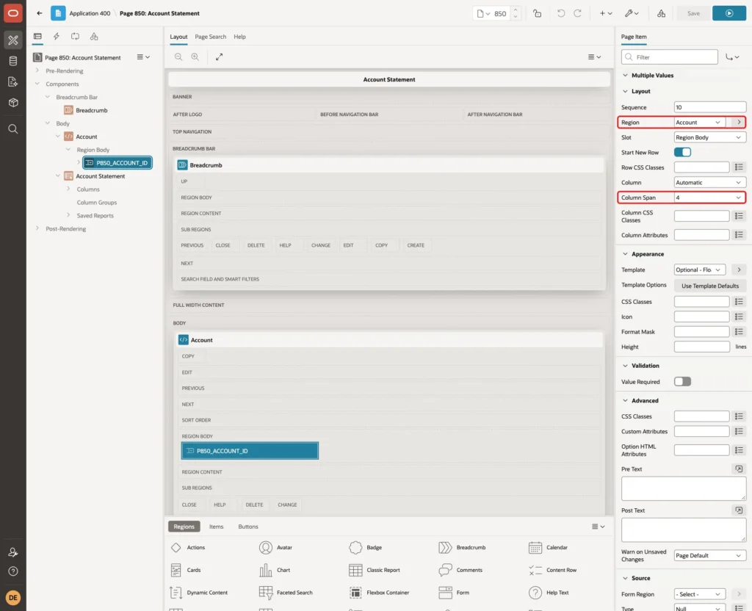Screen dimensions: 752x611
Task: Click the page lock icon in toolbar
Action: point(537,13)
